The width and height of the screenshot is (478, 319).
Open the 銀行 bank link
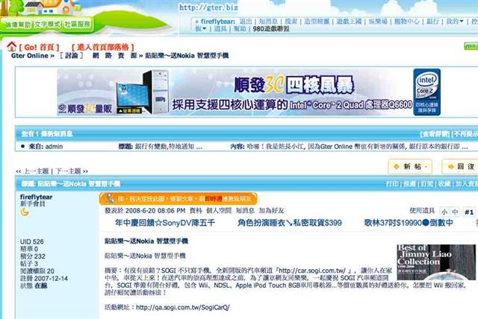[432, 22]
